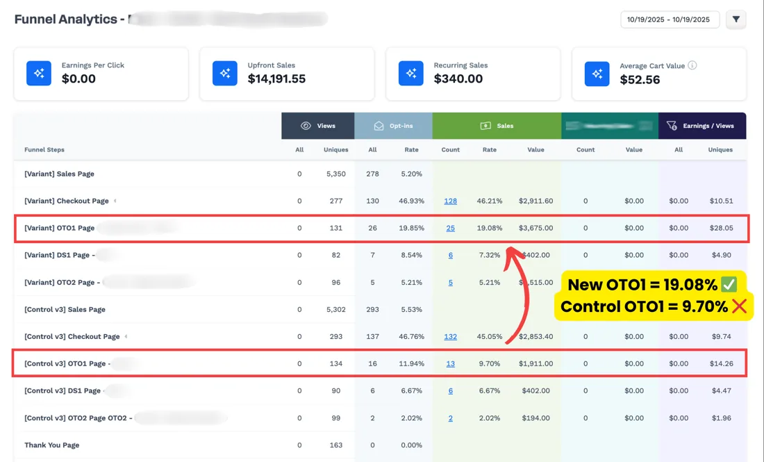Image resolution: width=764 pixels, height=462 pixels.
Task: Open the 10/19/2025 date range picker
Action: tap(670, 19)
